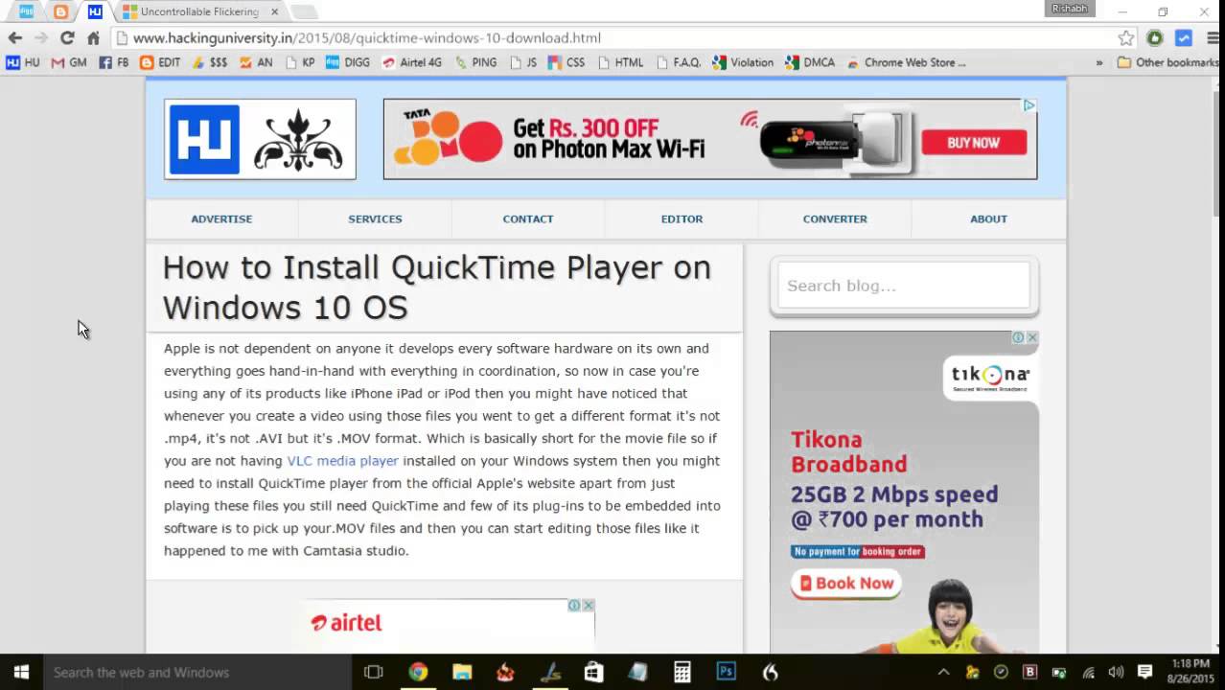Click Book Now on Tikona ad
The width and height of the screenshot is (1225, 690).
(x=846, y=583)
